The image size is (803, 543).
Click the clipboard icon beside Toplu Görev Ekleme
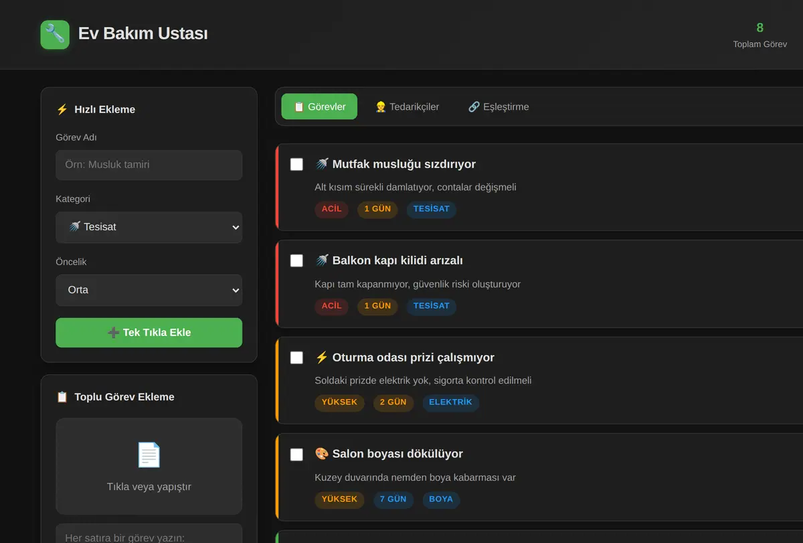pos(62,397)
